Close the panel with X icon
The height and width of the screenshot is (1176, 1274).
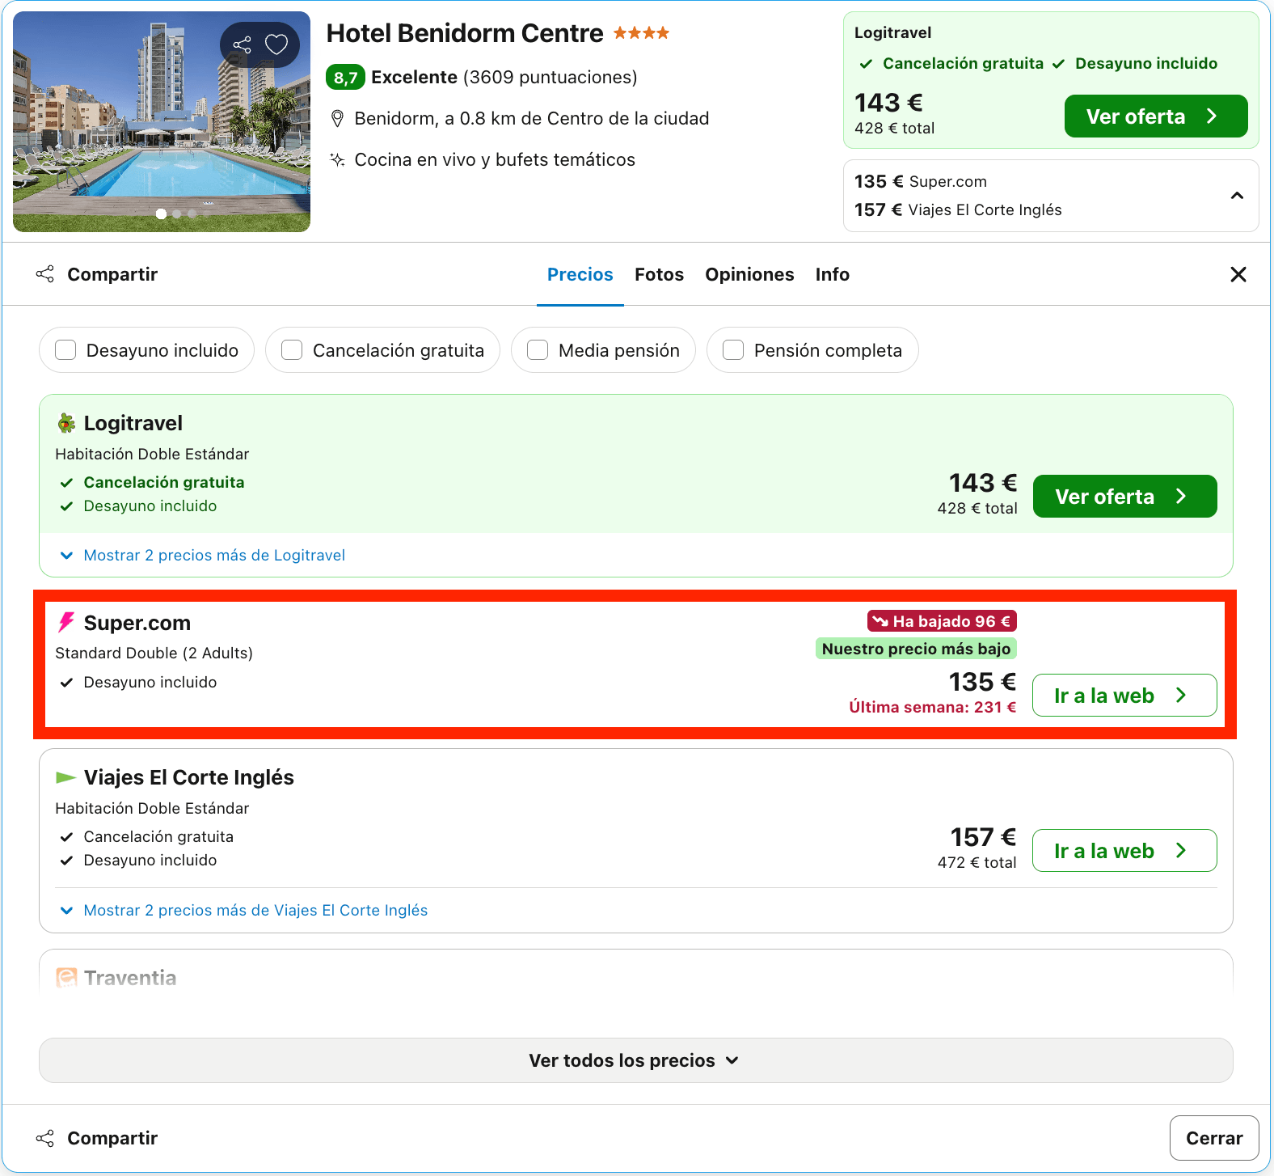pos(1238,274)
